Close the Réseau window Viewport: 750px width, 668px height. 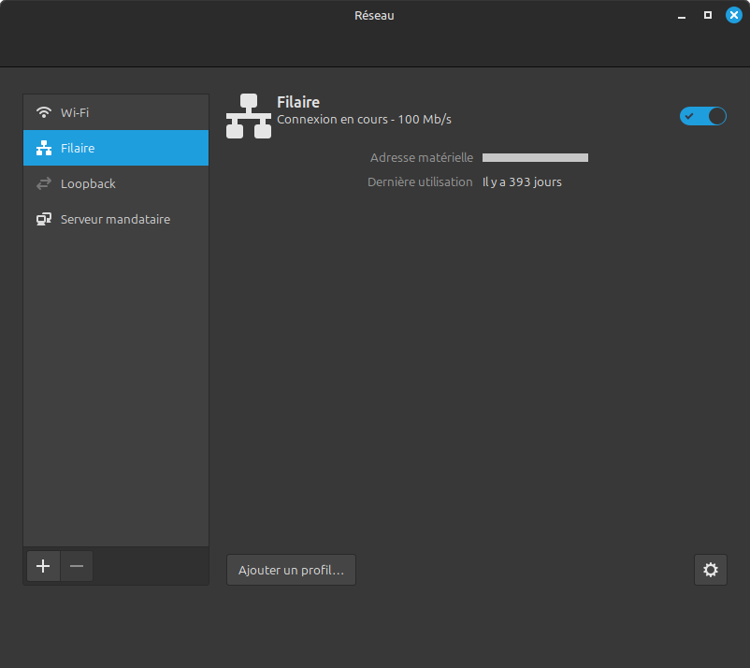[x=734, y=15]
